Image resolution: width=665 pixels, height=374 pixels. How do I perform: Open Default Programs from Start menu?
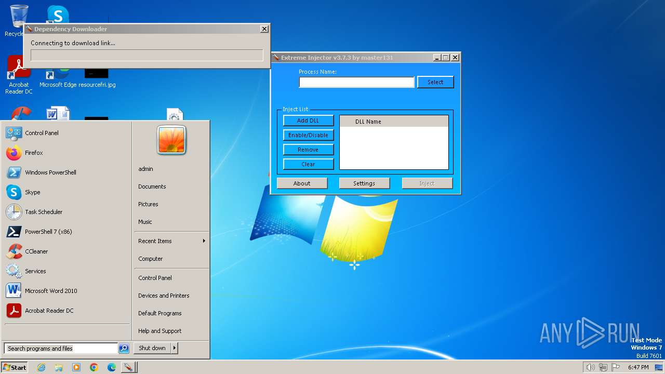[x=160, y=313]
